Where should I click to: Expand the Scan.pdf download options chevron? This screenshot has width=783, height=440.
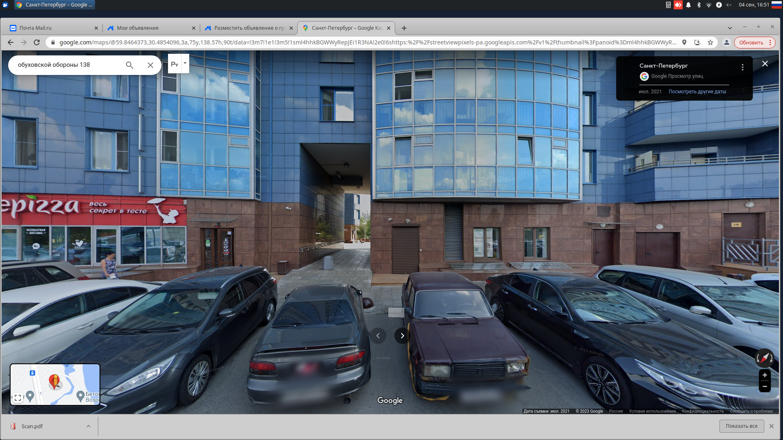[x=88, y=426]
